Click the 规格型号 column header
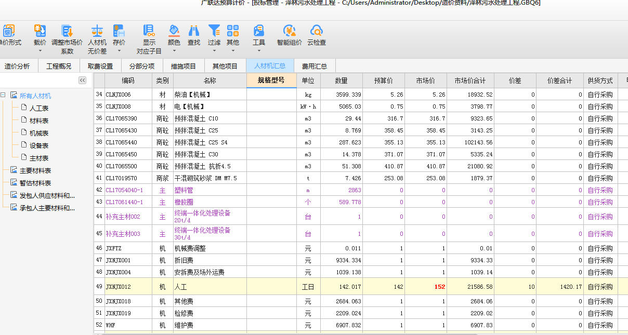 [x=271, y=81]
